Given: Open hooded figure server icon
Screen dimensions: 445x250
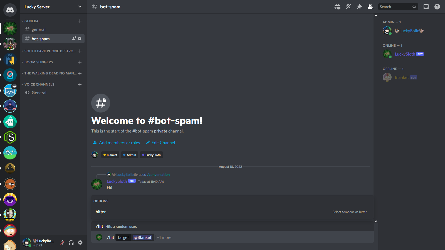Looking at the screenshot, I should tap(10, 106).
